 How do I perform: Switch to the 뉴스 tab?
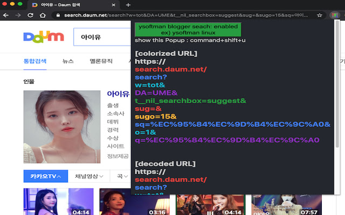tap(68, 61)
